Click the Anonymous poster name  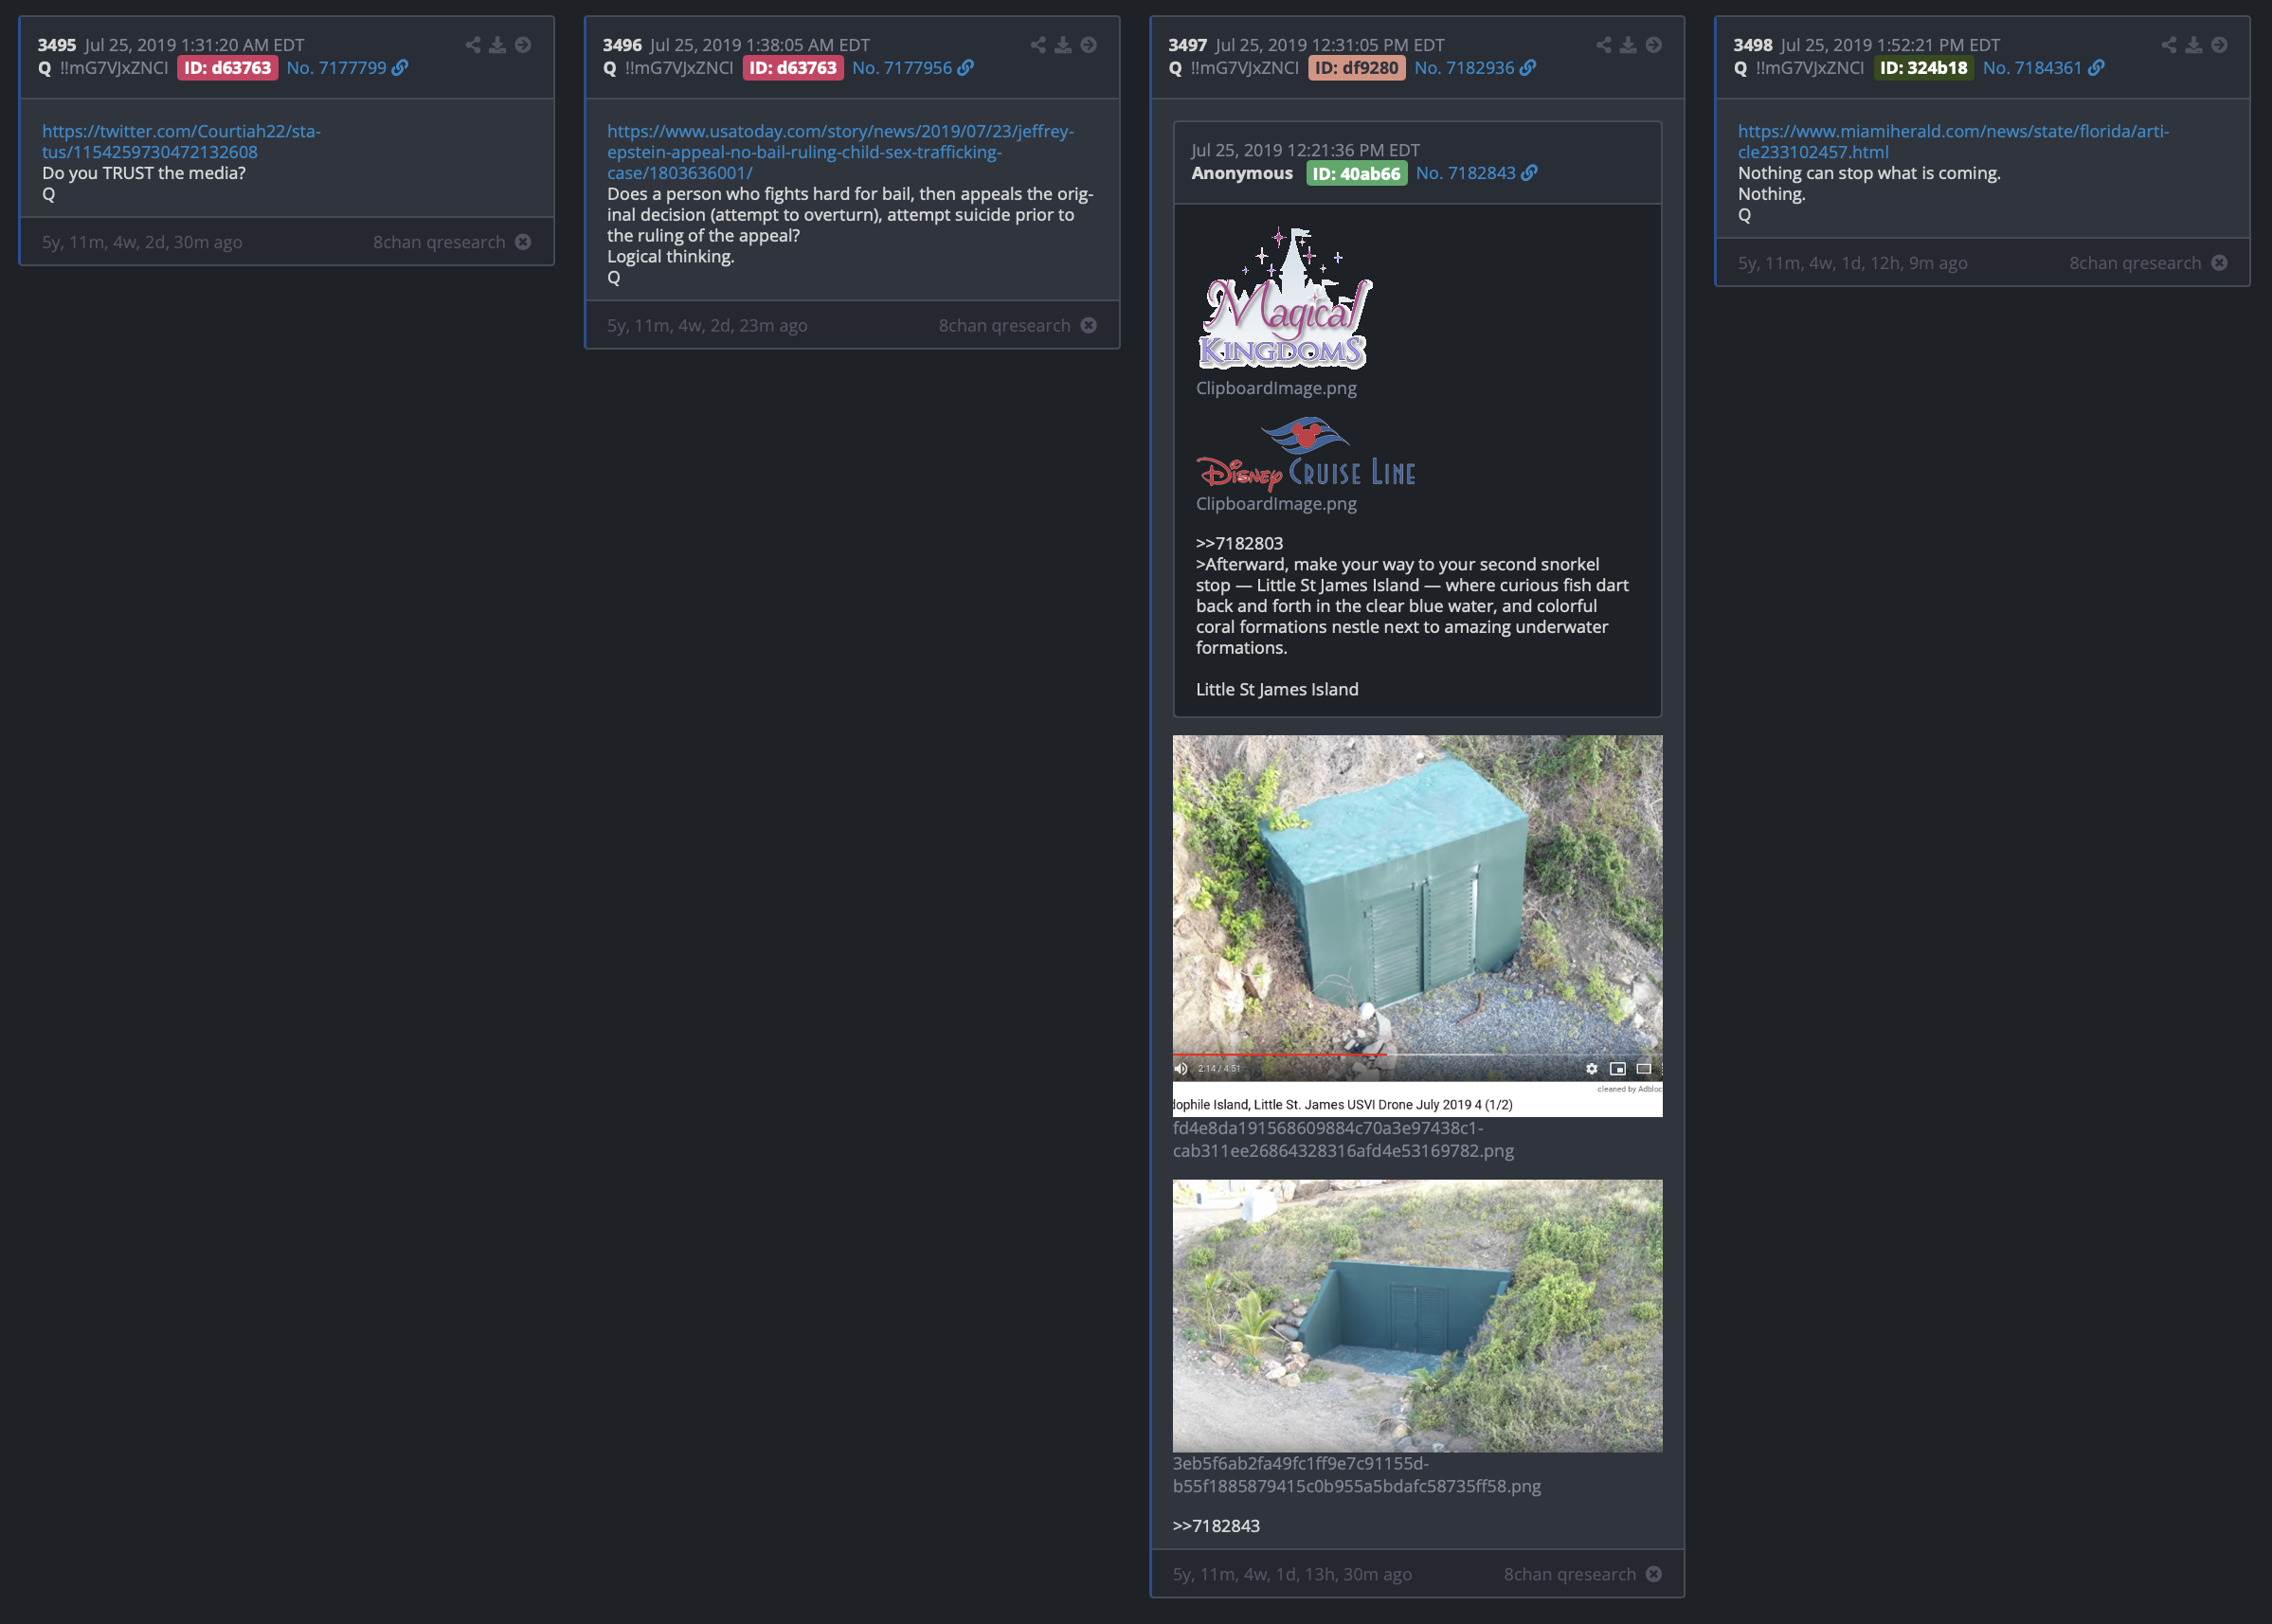click(x=1242, y=173)
